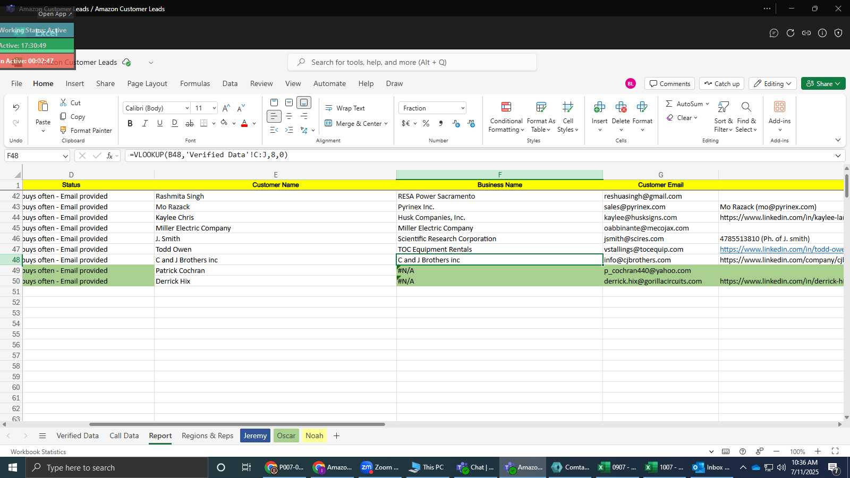Click the Paste clipboard icon

pyautogui.click(x=43, y=106)
